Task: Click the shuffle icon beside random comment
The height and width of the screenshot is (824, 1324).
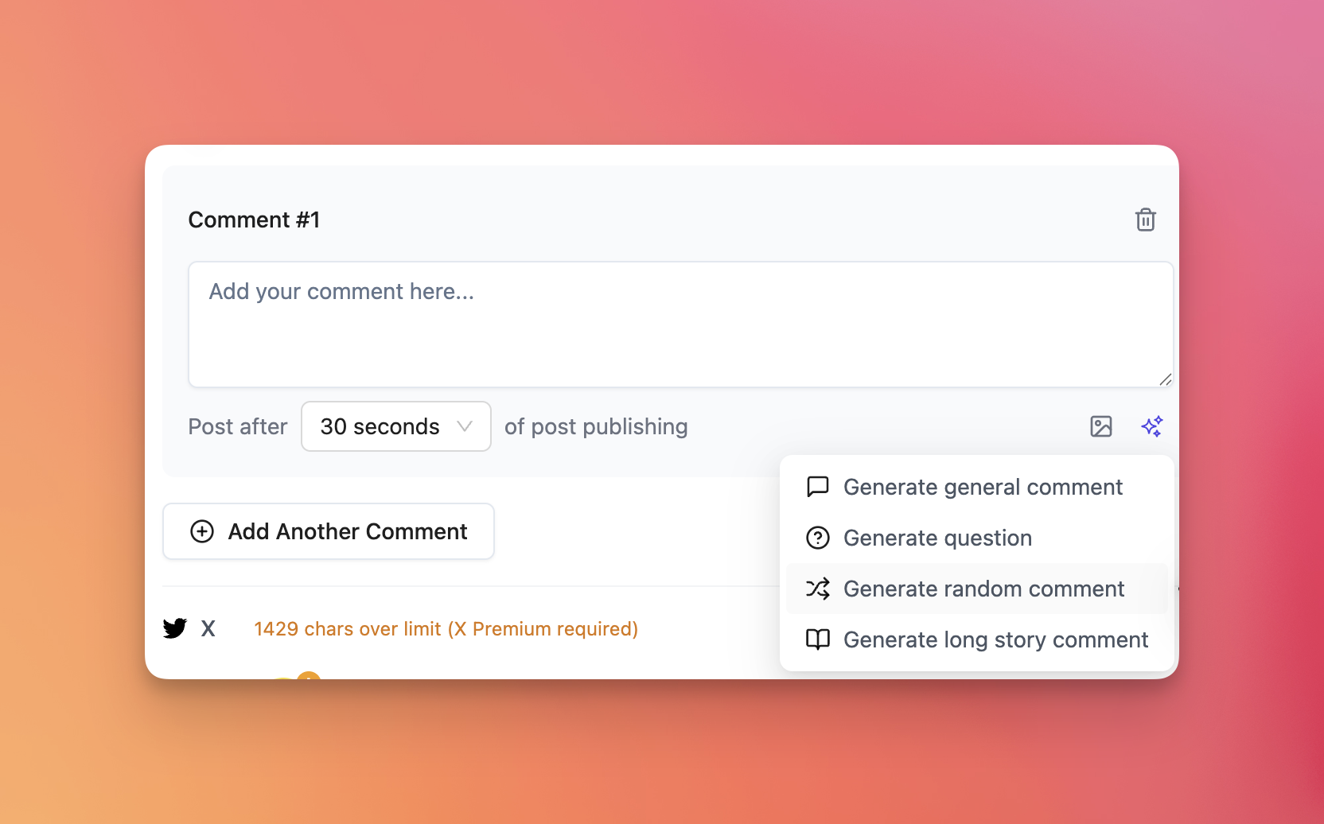Action: (817, 589)
